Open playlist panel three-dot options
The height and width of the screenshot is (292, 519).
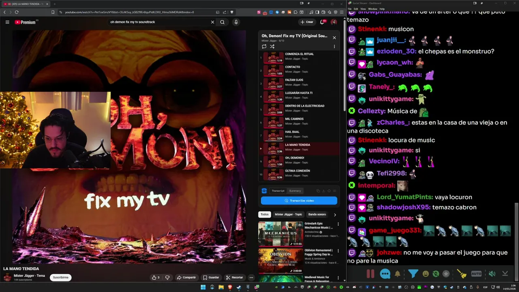tap(334, 46)
